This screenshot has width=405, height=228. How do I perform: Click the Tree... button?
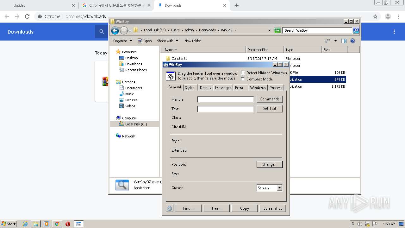(216, 208)
